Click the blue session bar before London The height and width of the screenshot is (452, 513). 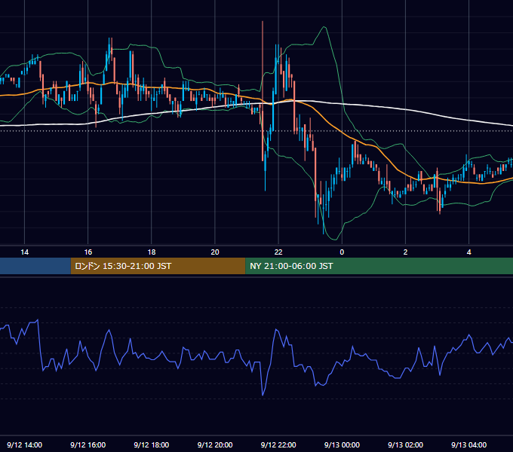35,266
